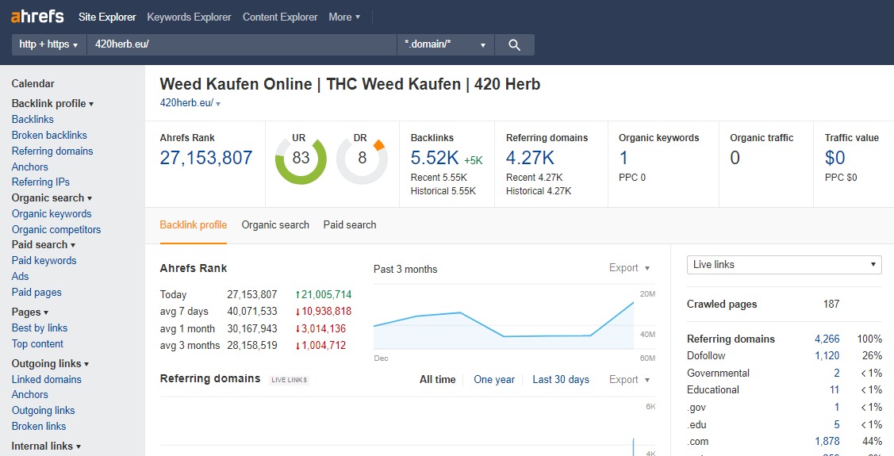Viewport: 894px width, 456px height.
Task: Open the Live links dropdown
Action: pos(784,265)
